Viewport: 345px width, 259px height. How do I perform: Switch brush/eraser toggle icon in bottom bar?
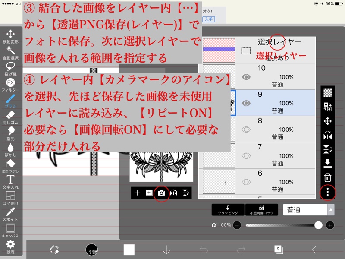pos(54,250)
